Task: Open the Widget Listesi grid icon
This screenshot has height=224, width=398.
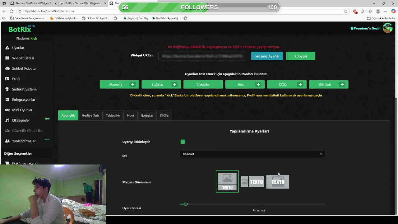Action: click(x=7, y=58)
